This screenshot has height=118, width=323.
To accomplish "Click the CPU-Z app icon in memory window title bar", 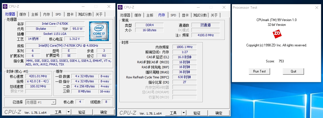I will coord(120,7).
